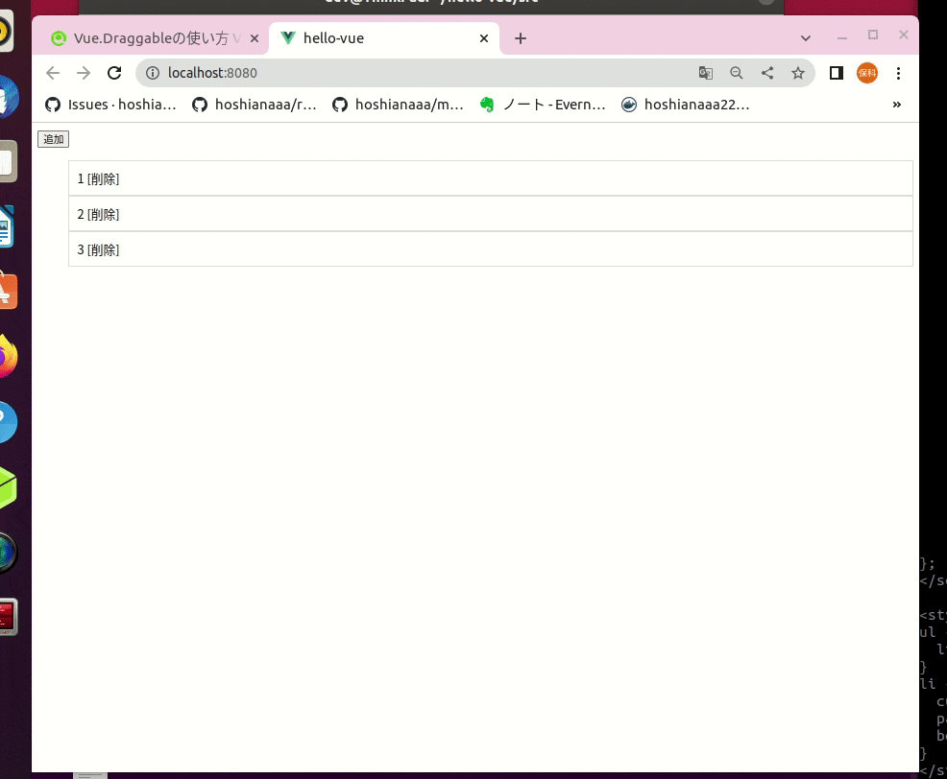Open Chrome's three-dot menu
This screenshot has width=947, height=779.
898,72
